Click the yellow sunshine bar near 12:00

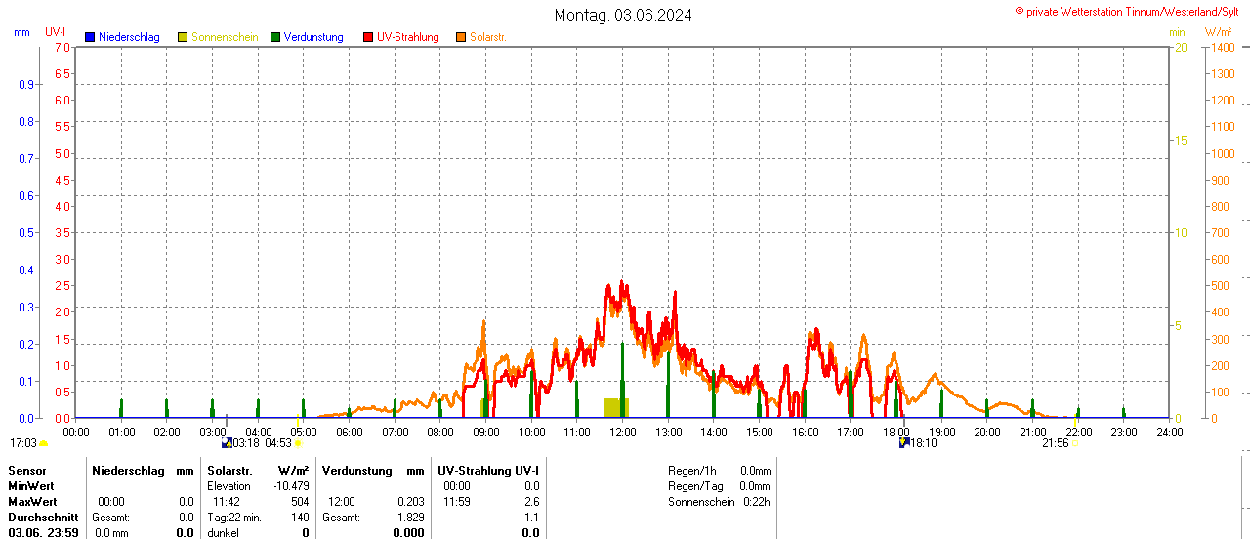click(x=615, y=407)
